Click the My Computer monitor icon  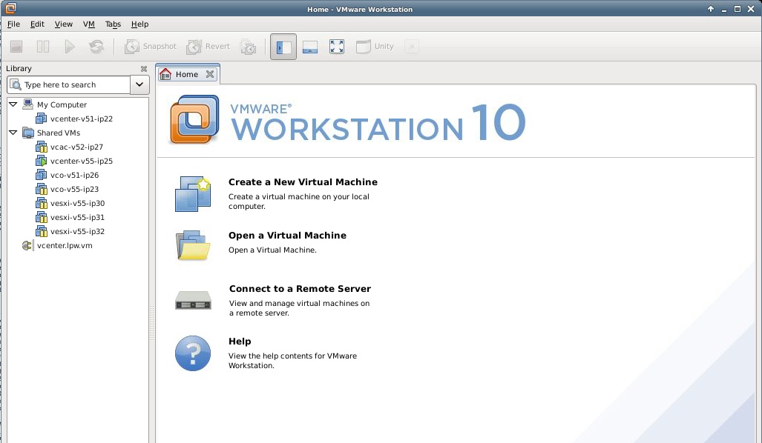[x=28, y=104]
